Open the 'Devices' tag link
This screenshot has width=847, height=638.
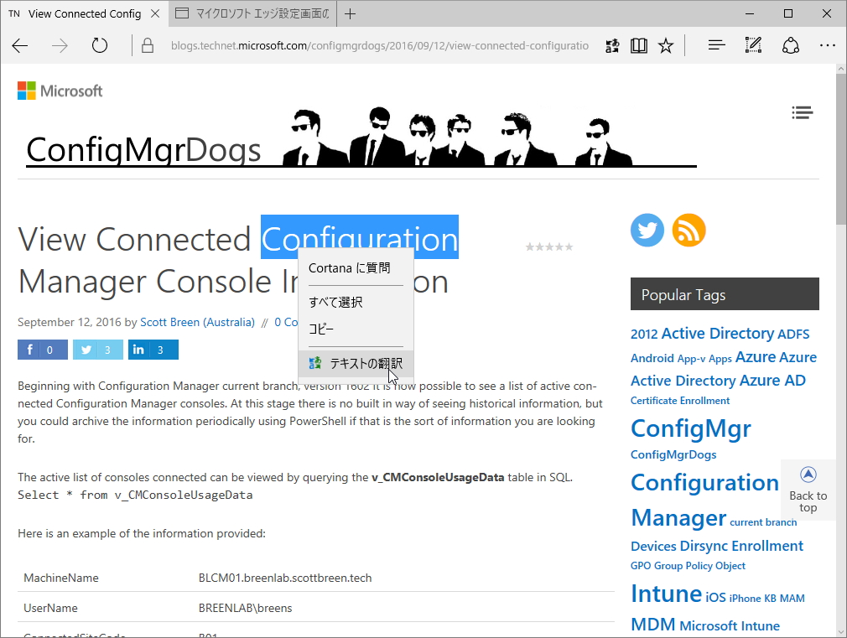653,546
